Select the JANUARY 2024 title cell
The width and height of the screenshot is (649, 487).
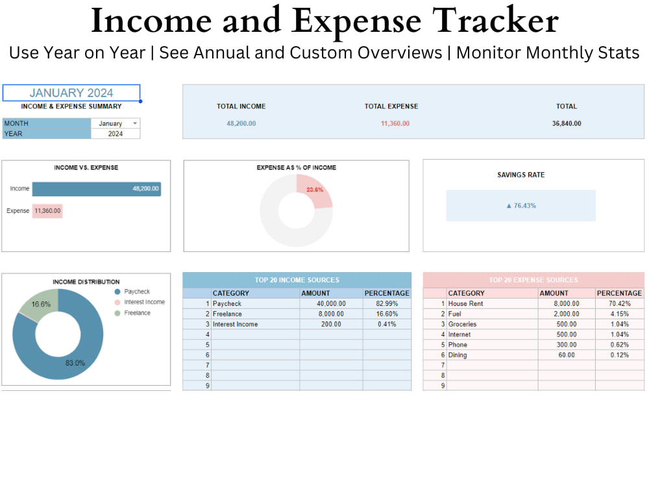71,93
